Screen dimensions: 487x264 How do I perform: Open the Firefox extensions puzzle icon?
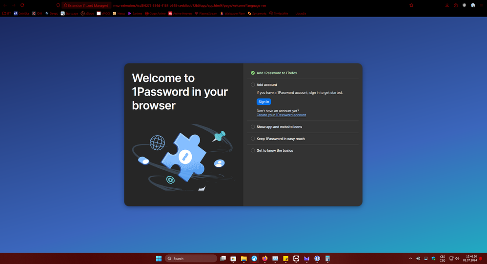click(x=456, y=5)
